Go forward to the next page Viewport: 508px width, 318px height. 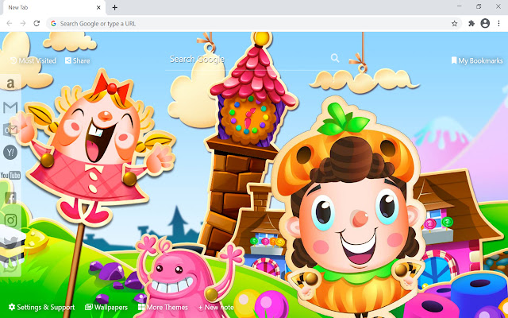[23, 23]
